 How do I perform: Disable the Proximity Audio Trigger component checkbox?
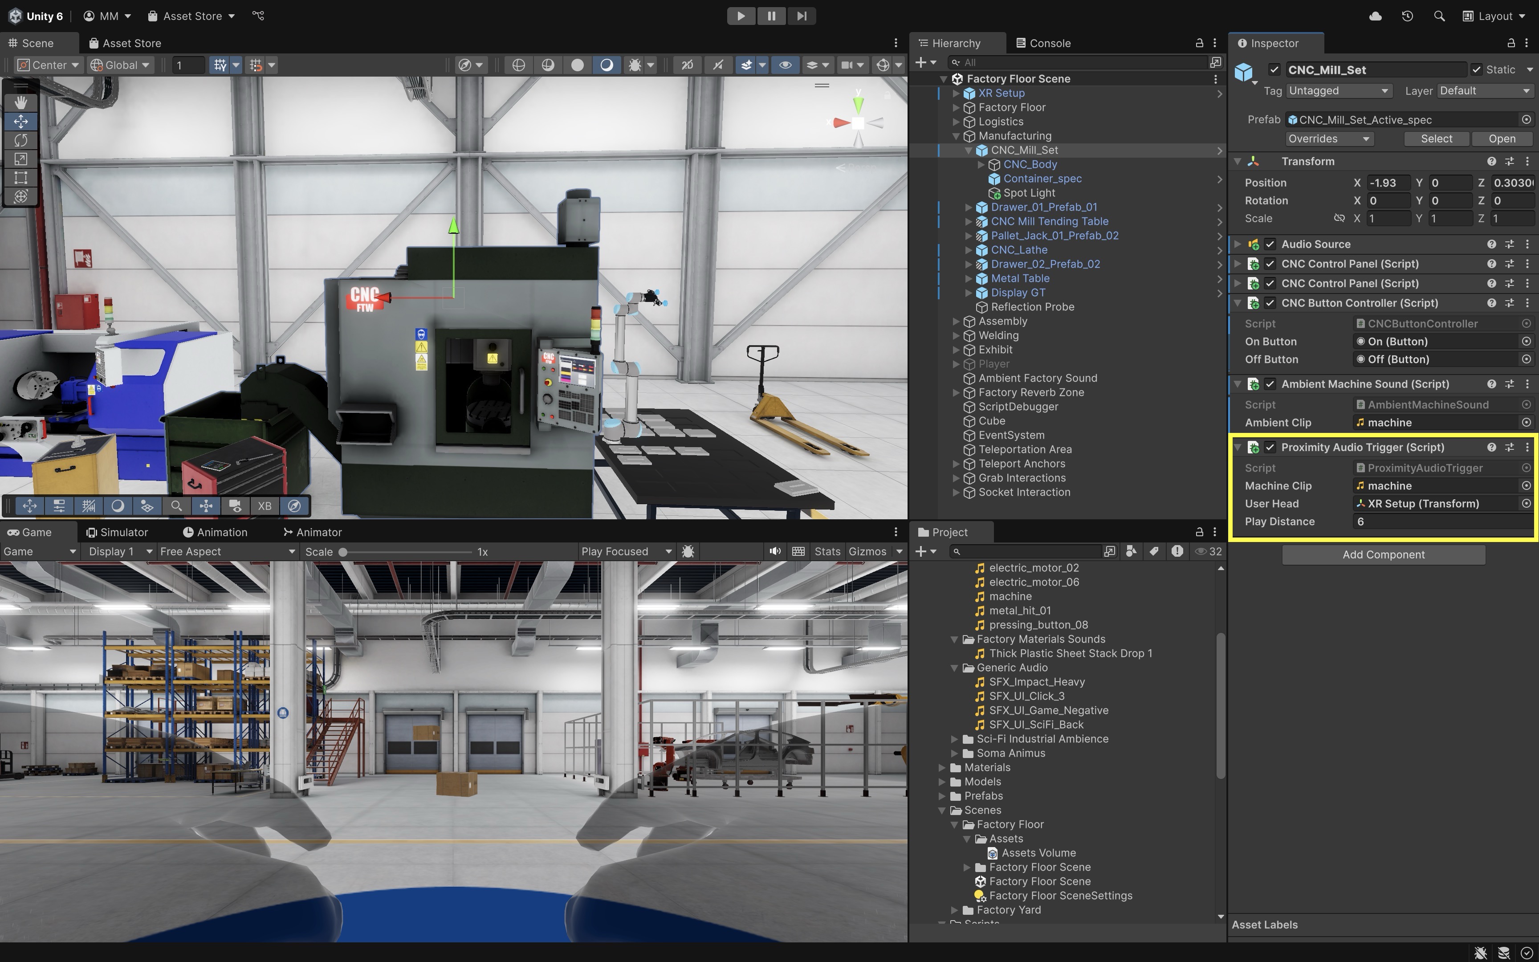point(1270,447)
